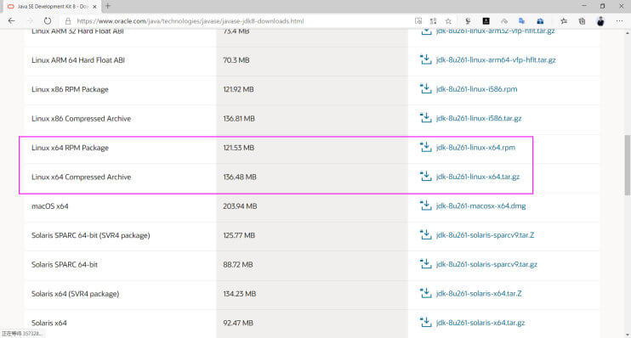Viewport: 631px width, 338px height.
Task: Click the lock icon in address bar
Action: (x=68, y=21)
